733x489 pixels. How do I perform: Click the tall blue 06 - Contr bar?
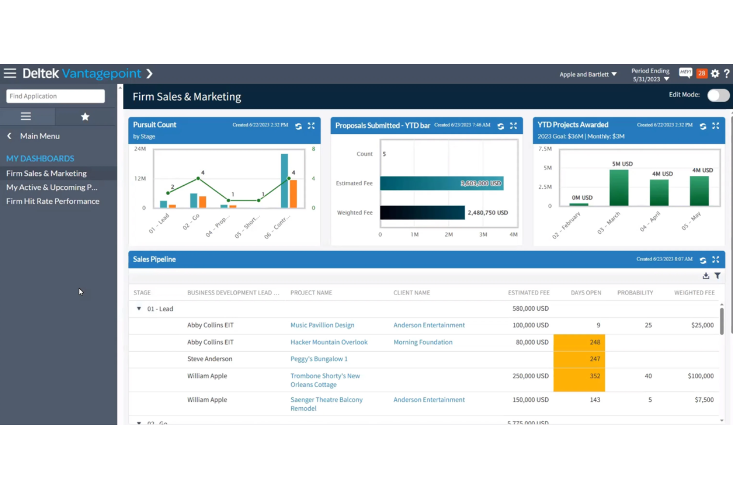click(284, 181)
